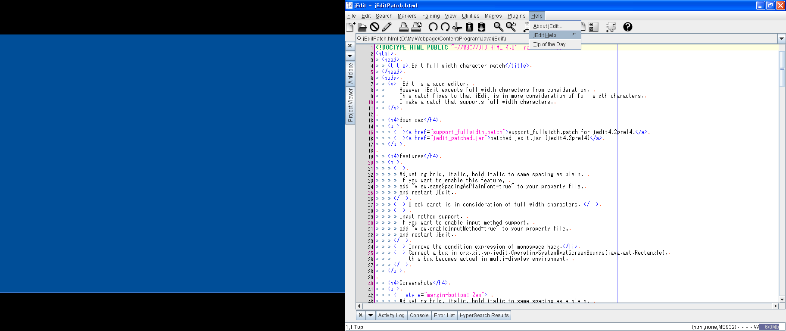Click the horizontal scrollbar left arrow
Screen dimensions: 786x331
point(359,306)
